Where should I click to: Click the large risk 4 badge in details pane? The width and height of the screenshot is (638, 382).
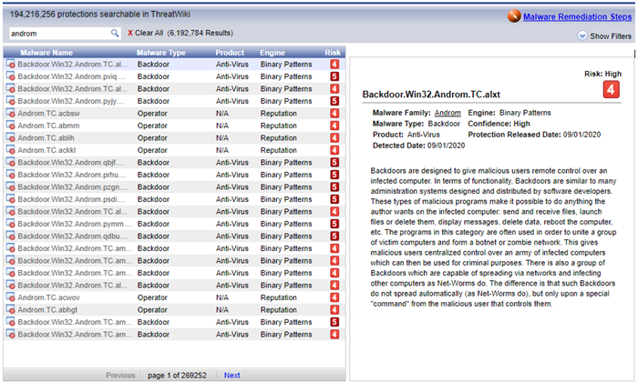click(x=612, y=91)
